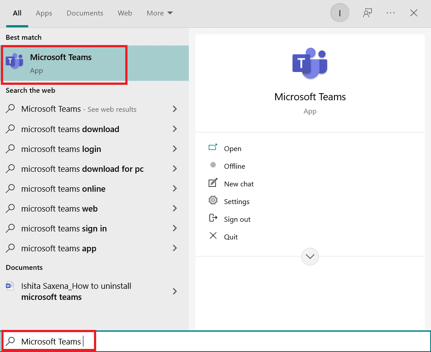The height and width of the screenshot is (352, 431).
Task: Click the Sign out icon
Action: tap(214, 219)
